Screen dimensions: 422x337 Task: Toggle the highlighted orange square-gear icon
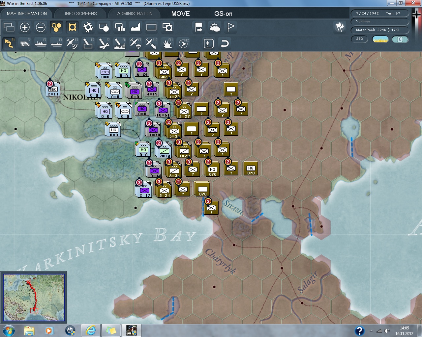[x=72, y=27]
